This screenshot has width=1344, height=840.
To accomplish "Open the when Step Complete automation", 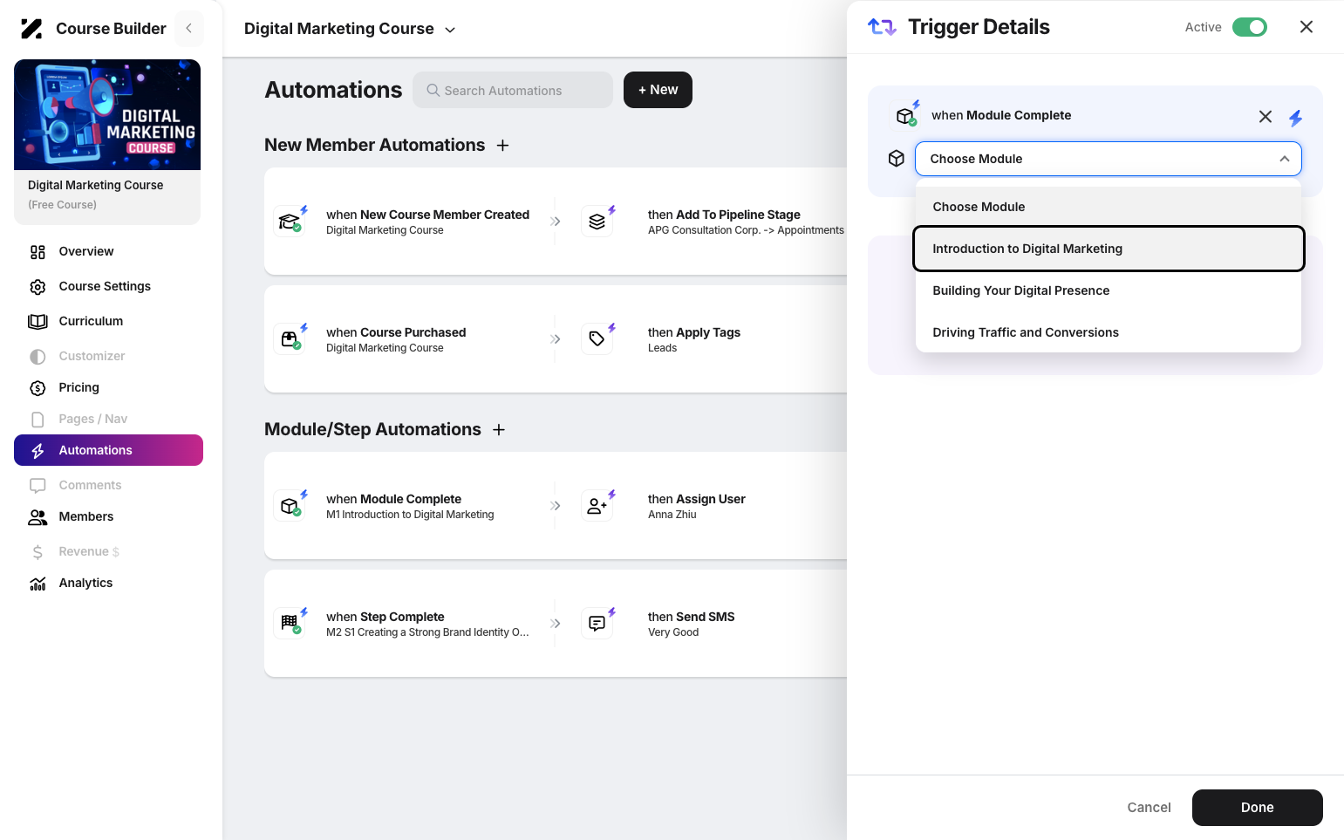I will point(427,624).
